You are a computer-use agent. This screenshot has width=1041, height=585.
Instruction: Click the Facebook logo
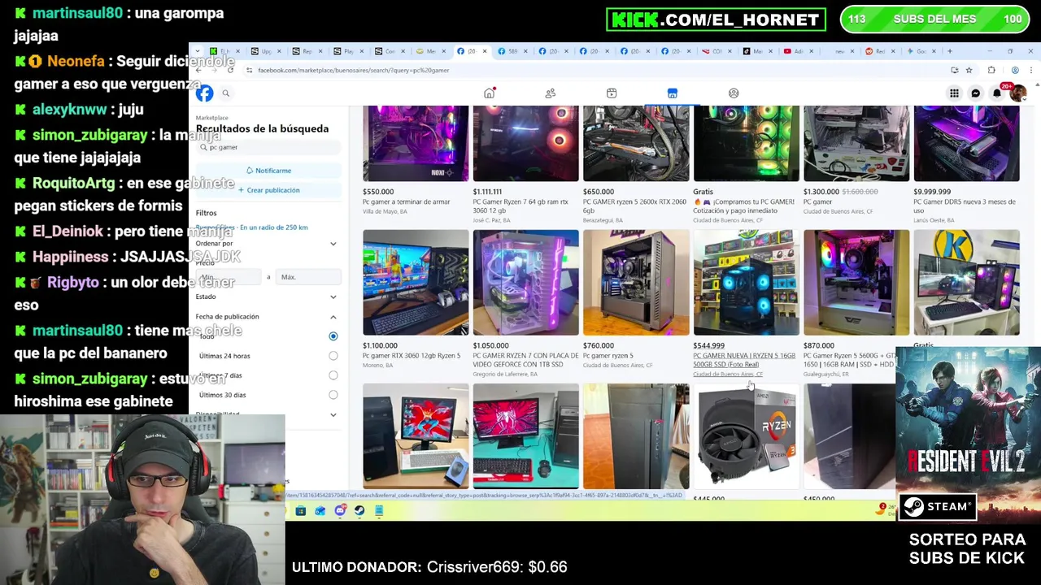[204, 93]
